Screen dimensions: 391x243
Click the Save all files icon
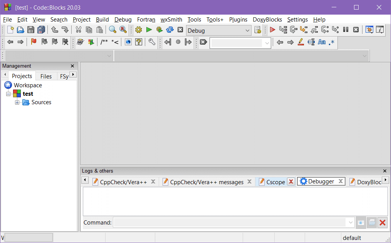coord(41,30)
